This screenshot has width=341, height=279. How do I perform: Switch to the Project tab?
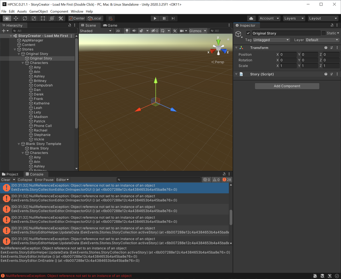click(10, 174)
